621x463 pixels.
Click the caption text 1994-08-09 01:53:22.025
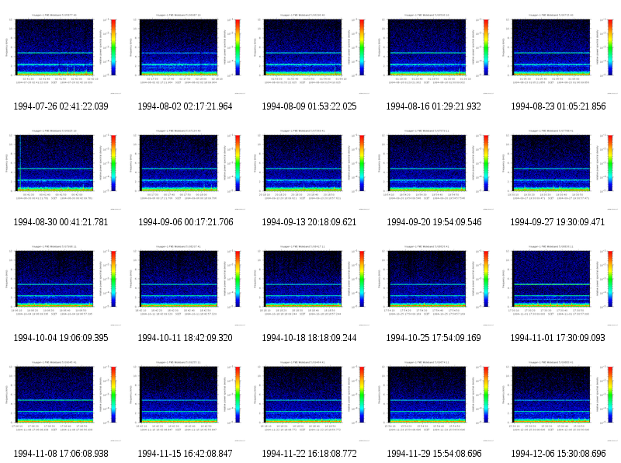click(309, 106)
